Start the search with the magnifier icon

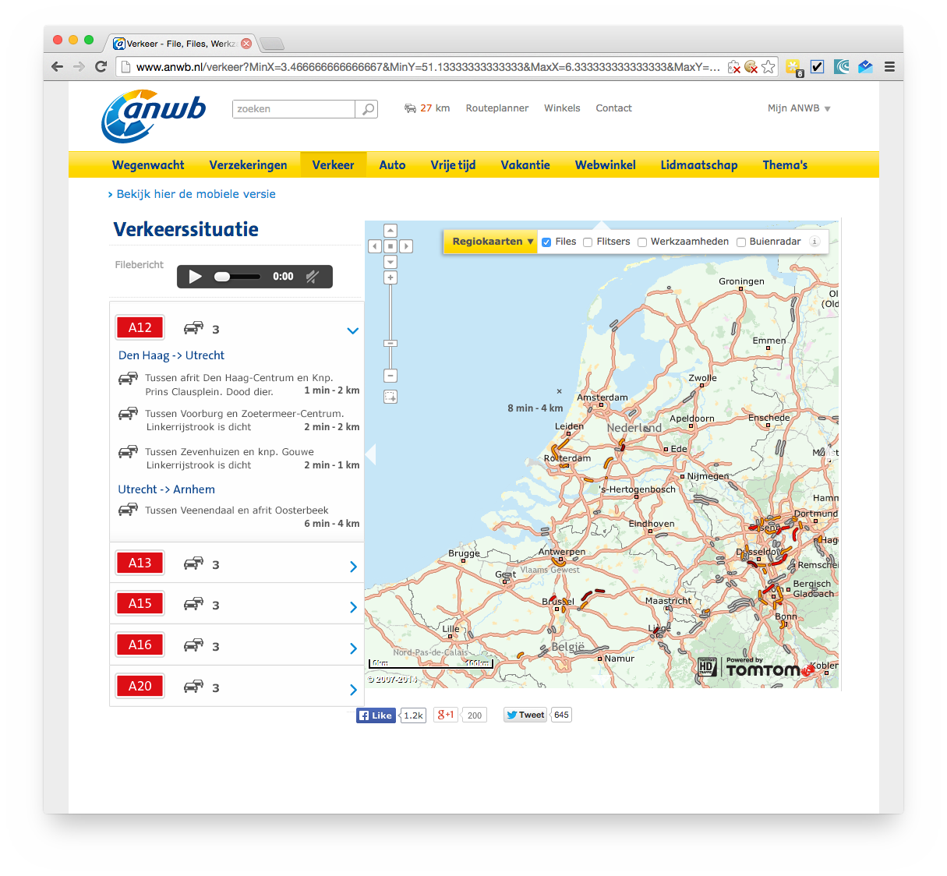pyautogui.click(x=366, y=108)
